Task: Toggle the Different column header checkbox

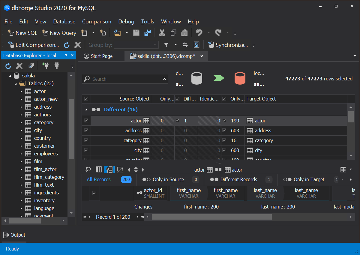Action: [x=177, y=99]
